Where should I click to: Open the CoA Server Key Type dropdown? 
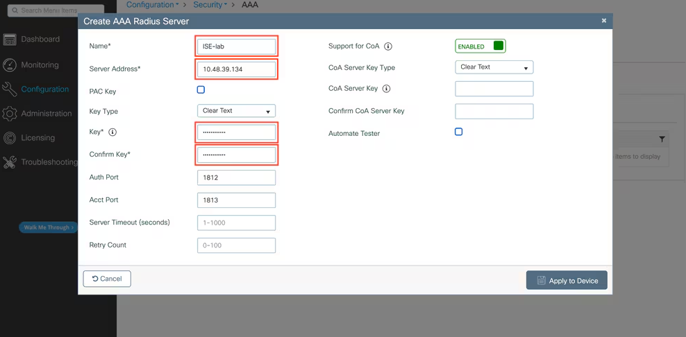coord(494,67)
